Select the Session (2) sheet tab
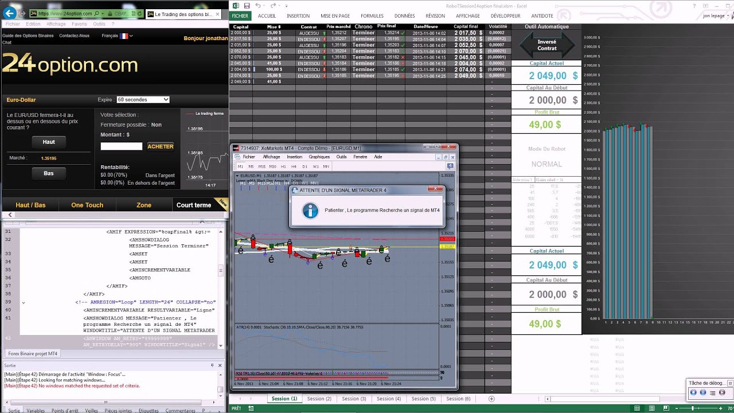This screenshot has width=734, height=413. coord(319,399)
